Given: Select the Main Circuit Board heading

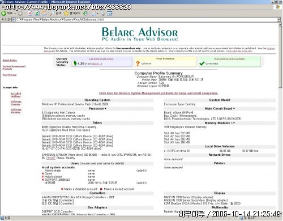Looking at the screenshot, I should (x=220, y=109).
